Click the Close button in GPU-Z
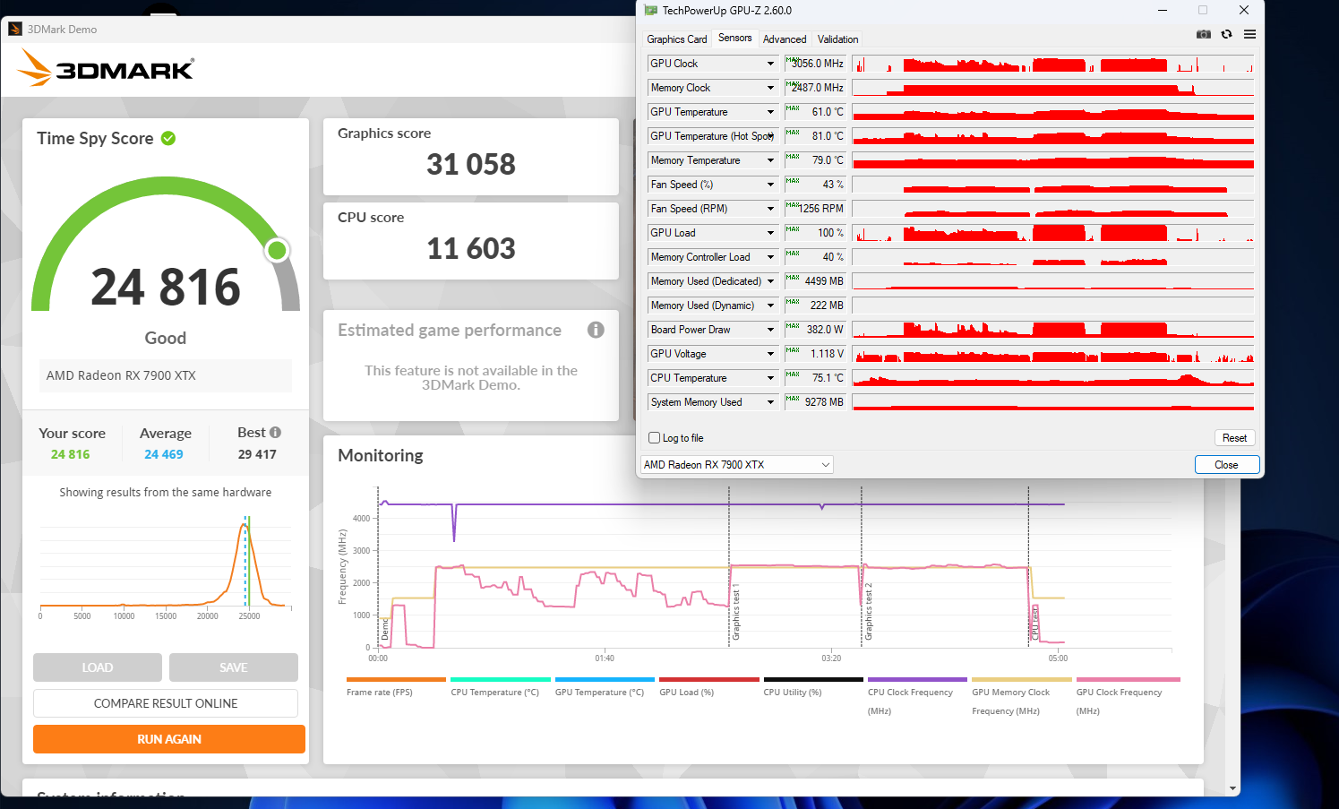The width and height of the screenshot is (1339, 809). pos(1227,465)
